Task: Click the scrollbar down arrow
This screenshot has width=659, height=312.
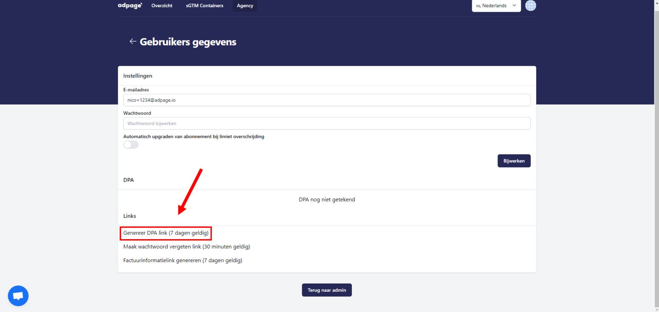Action: pyautogui.click(x=657, y=309)
